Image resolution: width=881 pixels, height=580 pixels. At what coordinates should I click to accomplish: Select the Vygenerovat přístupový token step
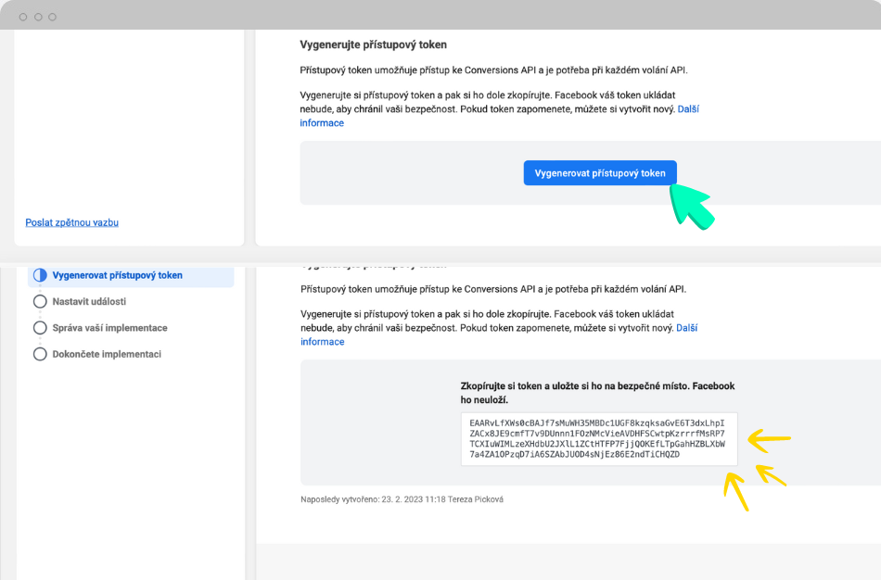pyautogui.click(x=131, y=276)
